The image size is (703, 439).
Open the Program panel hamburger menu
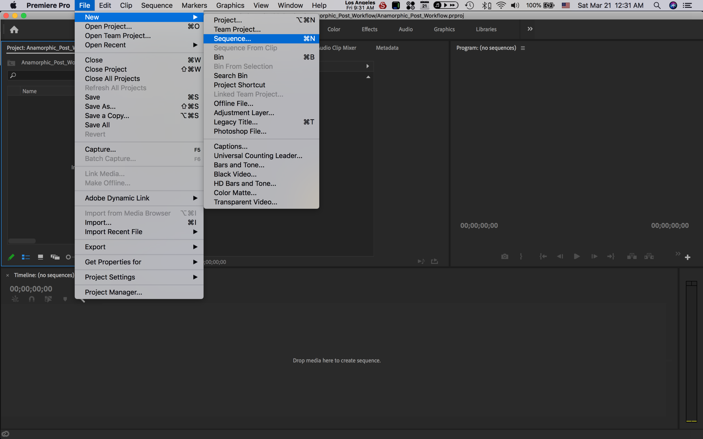tap(523, 48)
